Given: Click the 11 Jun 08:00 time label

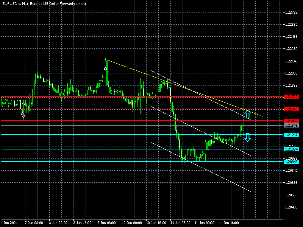Looking at the screenshot, I should [181, 223].
